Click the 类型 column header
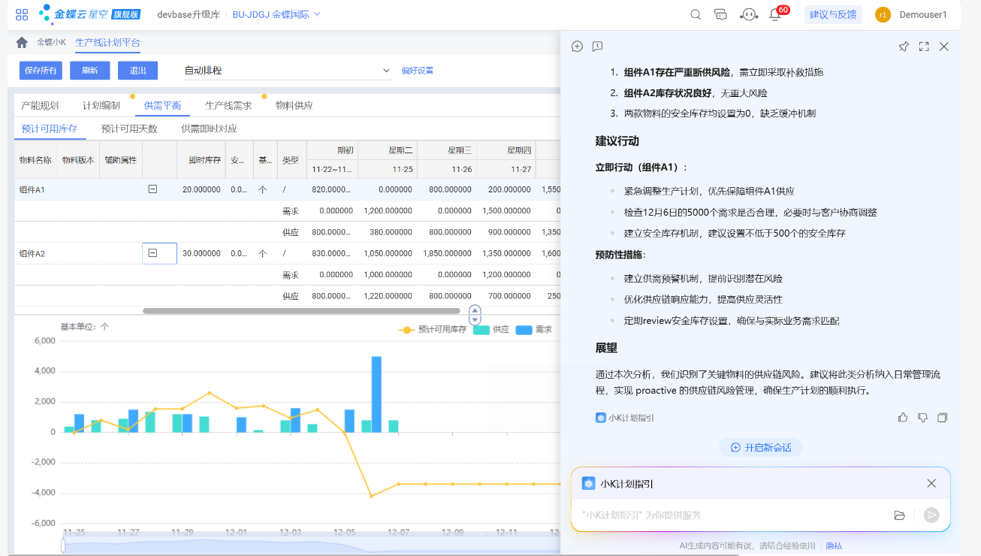981x556 pixels. [291, 160]
